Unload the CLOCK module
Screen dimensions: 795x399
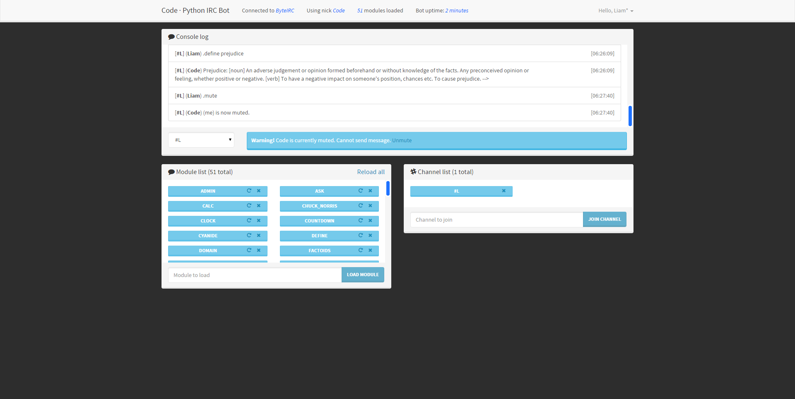[258, 221]
